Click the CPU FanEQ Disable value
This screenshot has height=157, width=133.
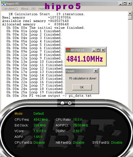39,143
